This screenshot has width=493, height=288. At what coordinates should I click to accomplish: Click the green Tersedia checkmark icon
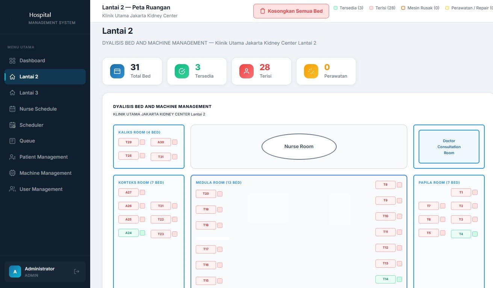(182, 71)
